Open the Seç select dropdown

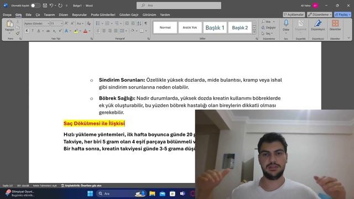[267, 33]
